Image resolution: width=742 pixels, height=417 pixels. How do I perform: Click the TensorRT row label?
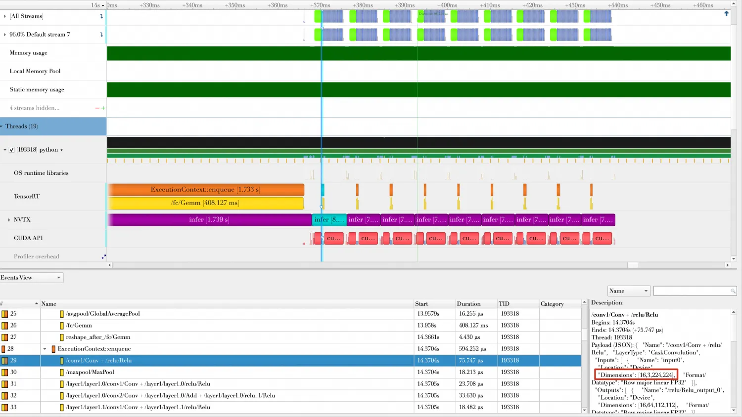27,196
